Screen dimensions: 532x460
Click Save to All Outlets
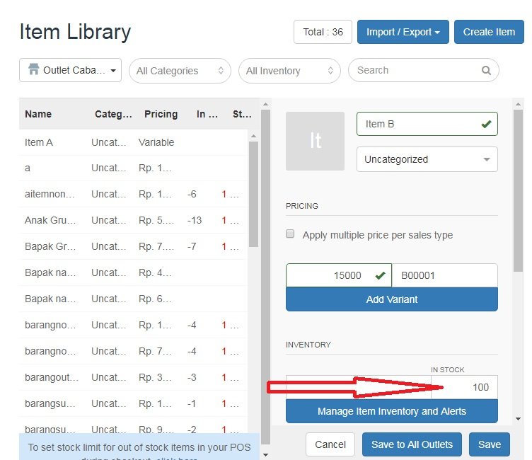coord(412,444)
